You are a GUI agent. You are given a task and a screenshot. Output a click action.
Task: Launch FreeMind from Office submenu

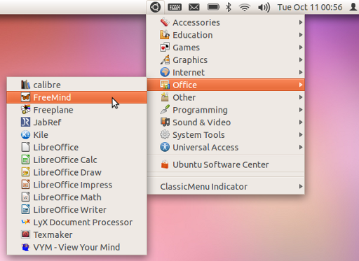click(76, 97)
